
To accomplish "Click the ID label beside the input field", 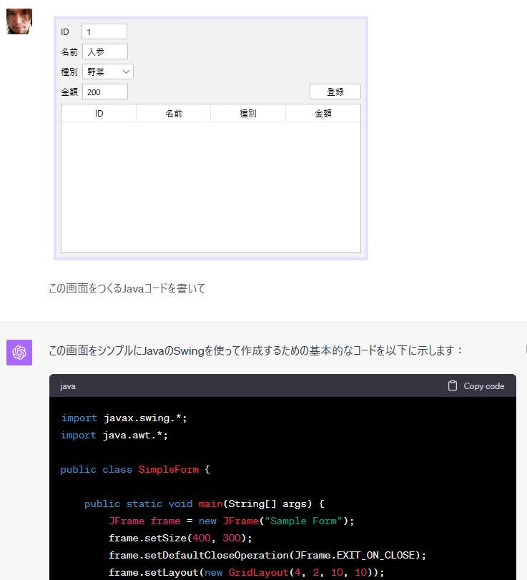I will [x=65, y=31].
